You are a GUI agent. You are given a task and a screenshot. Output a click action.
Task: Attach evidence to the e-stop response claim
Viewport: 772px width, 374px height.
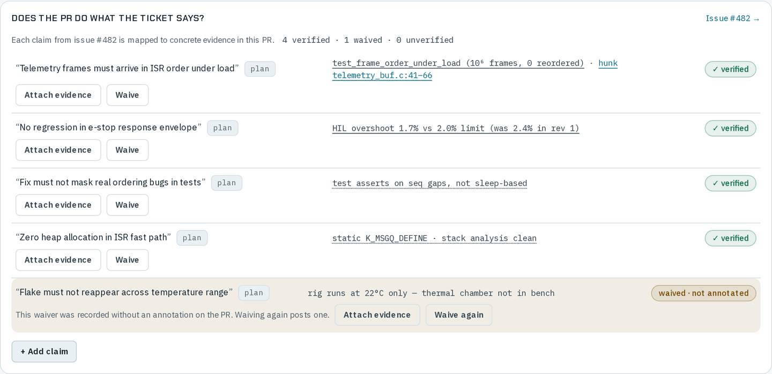pos(58,150)
